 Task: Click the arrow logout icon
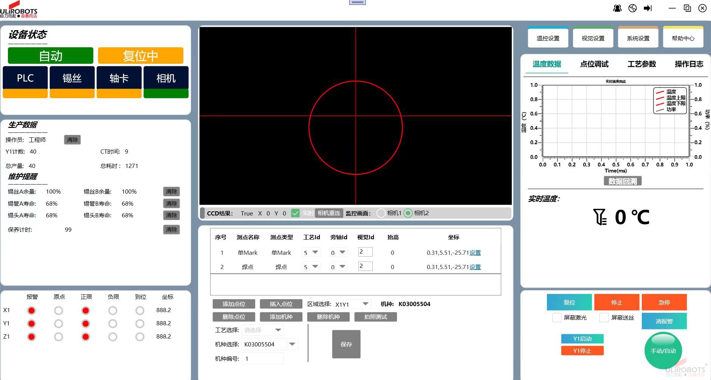pyautogui.click(x=648, y=8)
